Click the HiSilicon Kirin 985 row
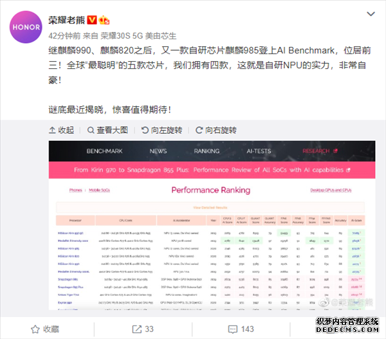 click(210, 248)
